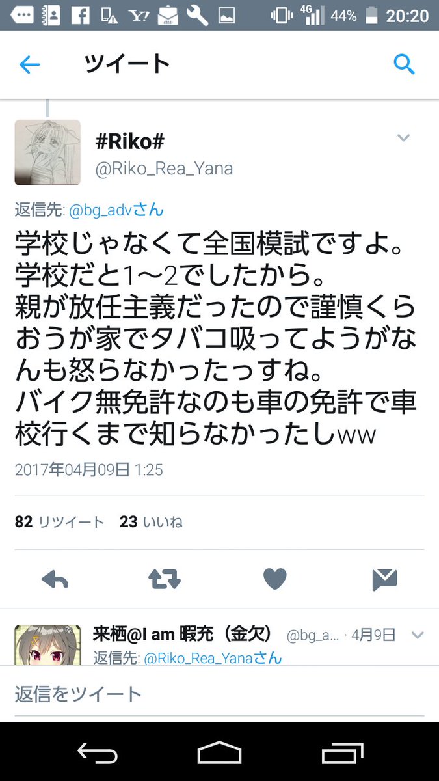439x781 pixels.
Task: Expand options chevron on 来栖 reply tweet
Action: click(x=418, y=635)
